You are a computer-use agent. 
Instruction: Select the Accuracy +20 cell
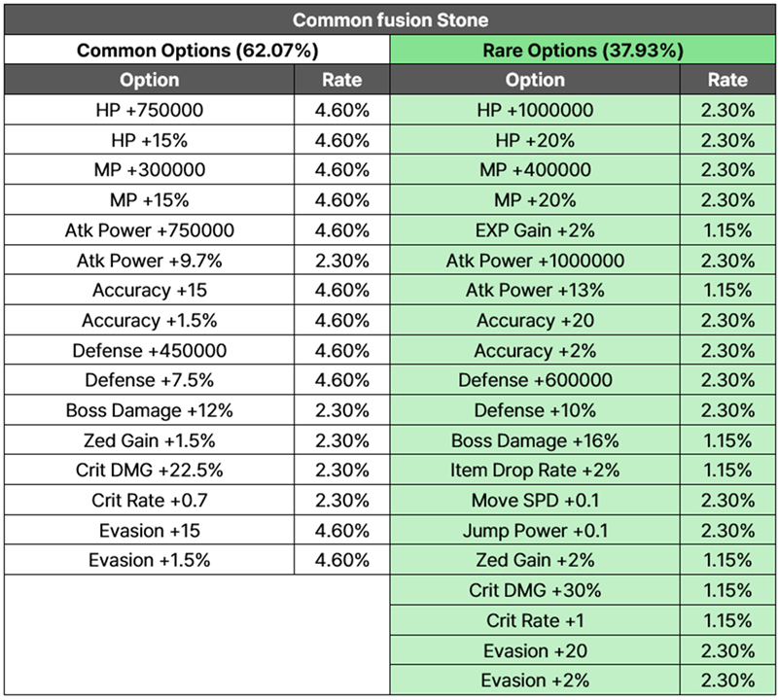point(535,321)
